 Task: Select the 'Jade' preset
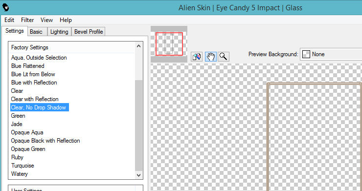coord(17,124)
